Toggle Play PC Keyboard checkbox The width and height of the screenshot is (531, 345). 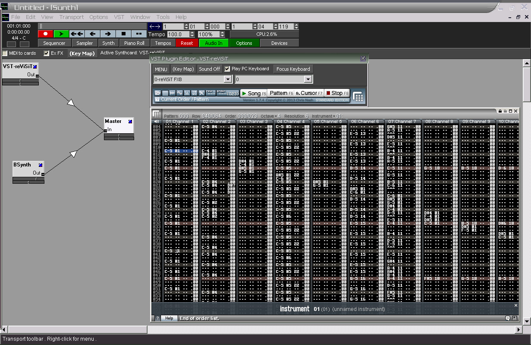pyautogui.click(x=227, y=69)
